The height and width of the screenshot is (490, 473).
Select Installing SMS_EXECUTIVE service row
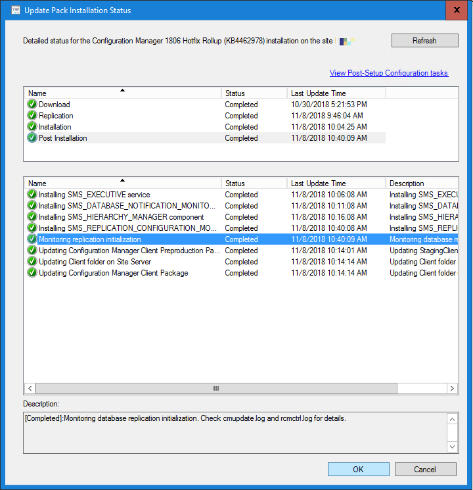[x=241, y=195]
